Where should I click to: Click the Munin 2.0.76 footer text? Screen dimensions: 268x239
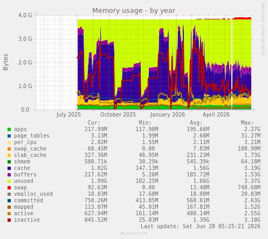click(134, 234)
